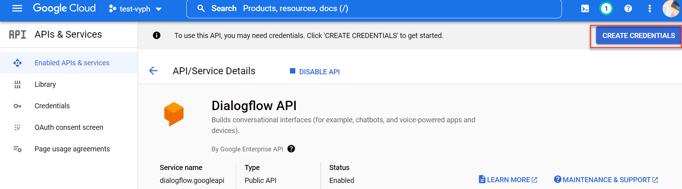Open the LEARN MORE link

(x=508, y=180)
